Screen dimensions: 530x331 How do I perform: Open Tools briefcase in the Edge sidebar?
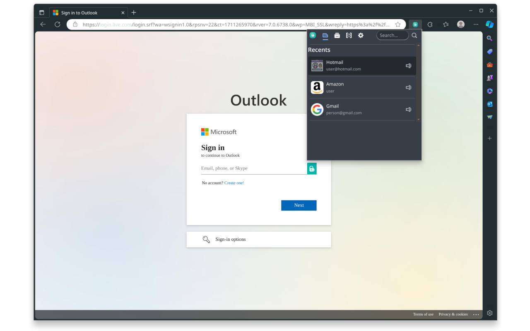(489, 65)
